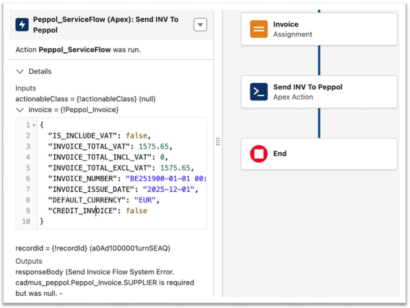Click the End node label
Viewport: 410px width, 308px height.
280,154
